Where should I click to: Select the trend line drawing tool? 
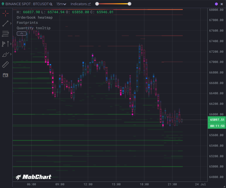point(5,23)
